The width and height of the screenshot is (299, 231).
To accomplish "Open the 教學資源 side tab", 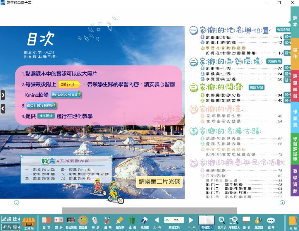I will pos(295,180).
